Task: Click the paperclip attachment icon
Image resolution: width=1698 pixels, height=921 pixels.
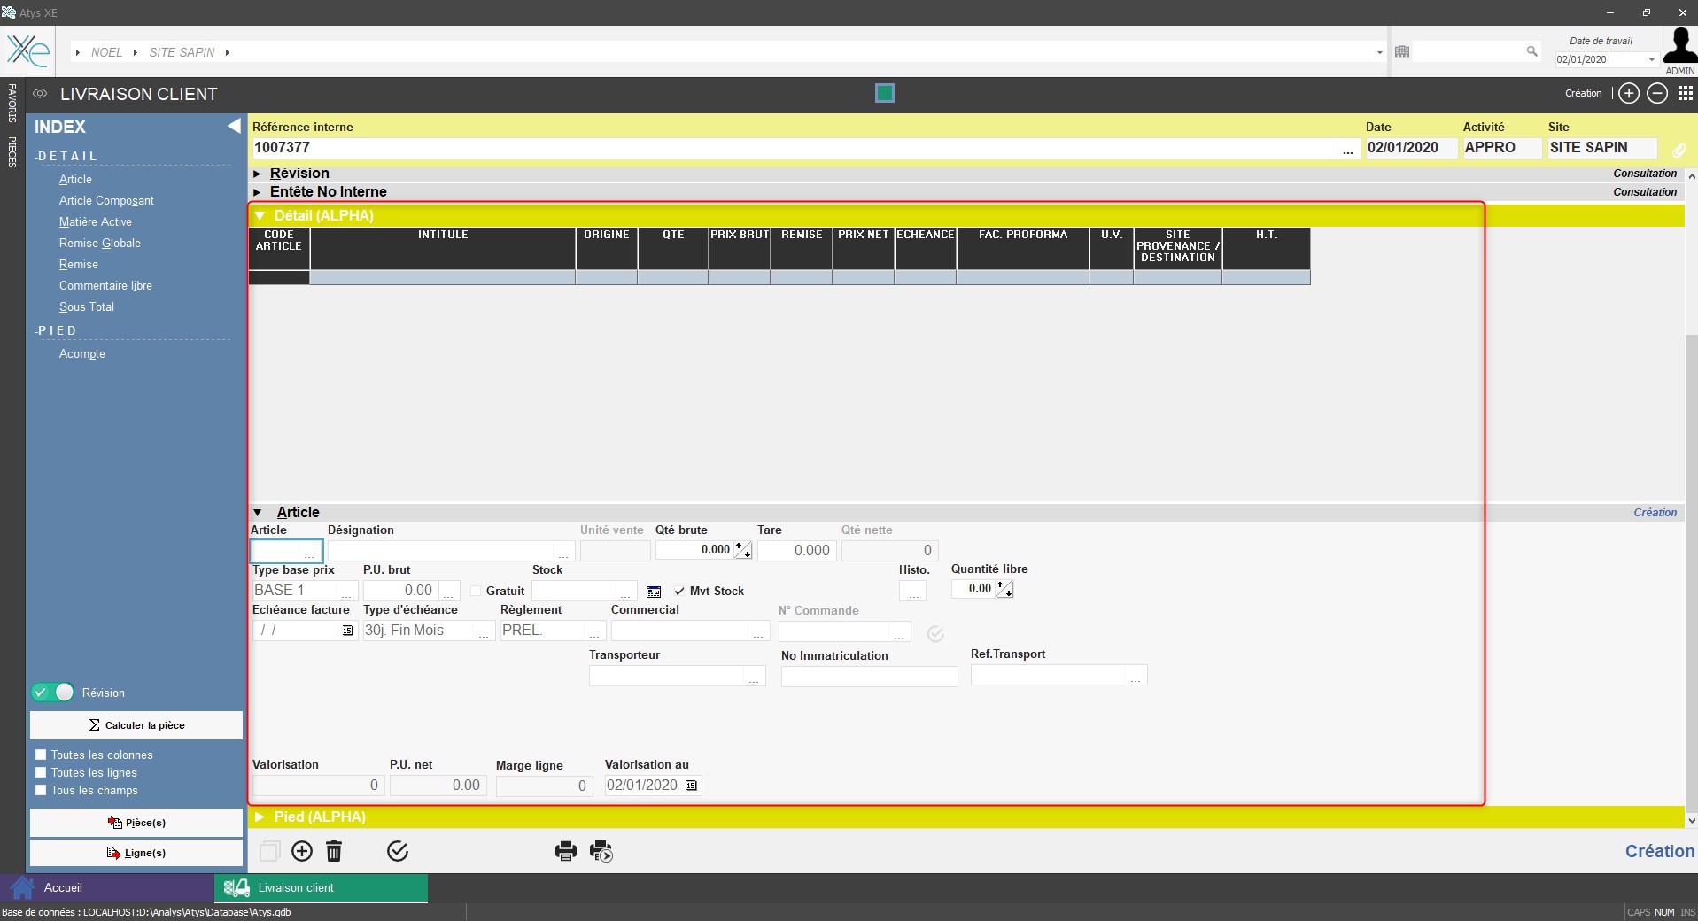Action: (x=1679, y=150)
